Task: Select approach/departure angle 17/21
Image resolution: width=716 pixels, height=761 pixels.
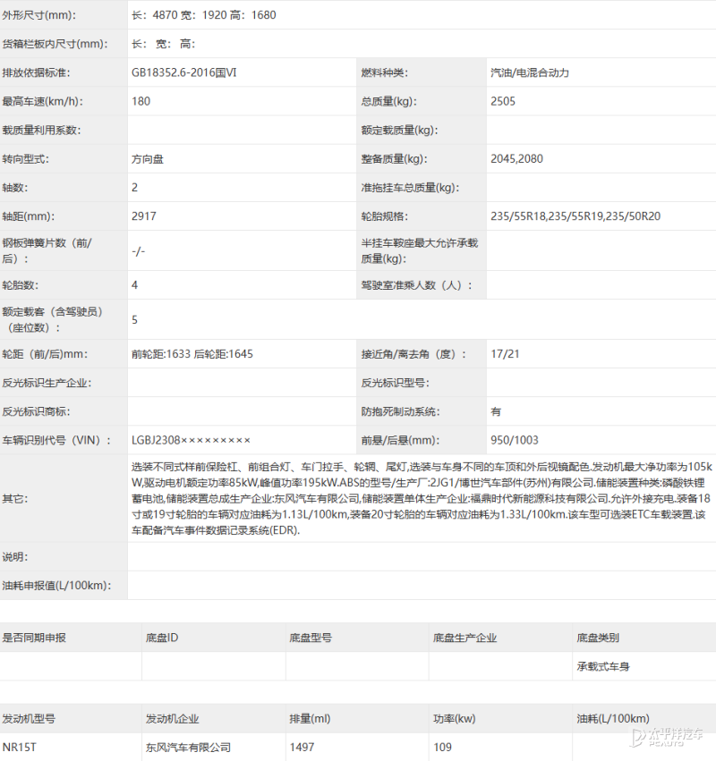Action: 505,354
